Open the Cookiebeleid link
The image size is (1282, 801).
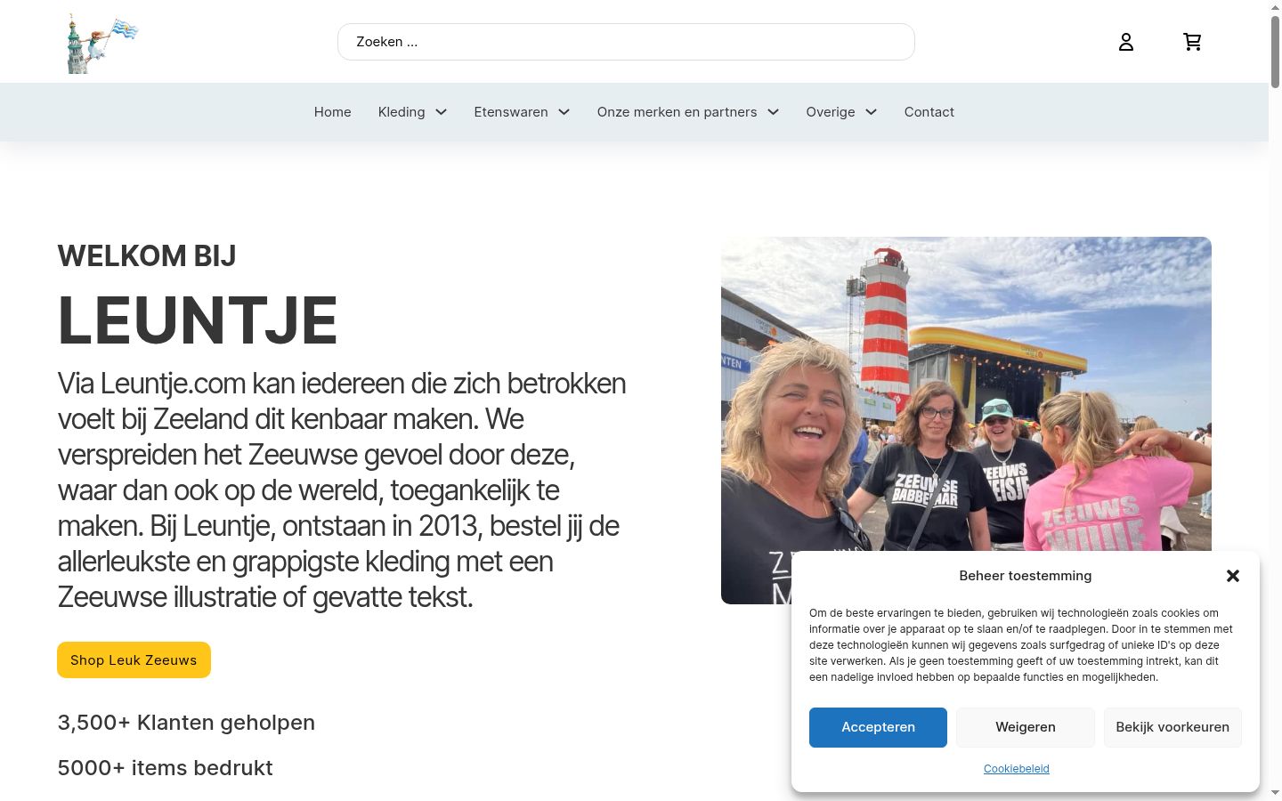coord(1016,769)
